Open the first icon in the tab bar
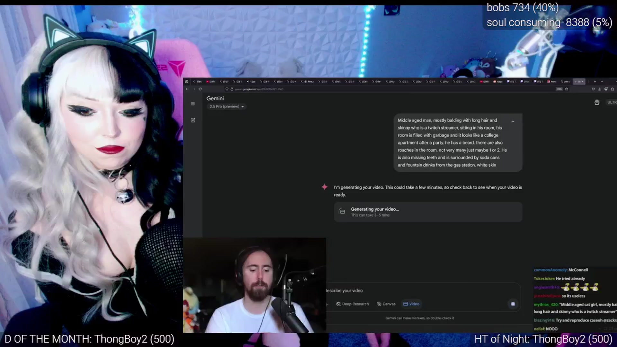Screen dimensions: 617x347 point(187,82)
